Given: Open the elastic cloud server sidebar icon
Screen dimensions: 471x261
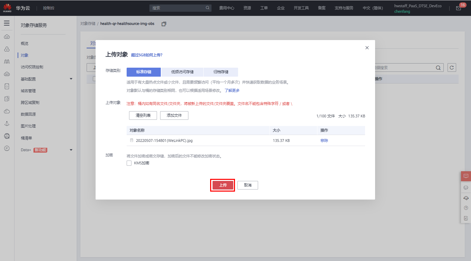Looking at the screenshot, I should tap(7, 37).
